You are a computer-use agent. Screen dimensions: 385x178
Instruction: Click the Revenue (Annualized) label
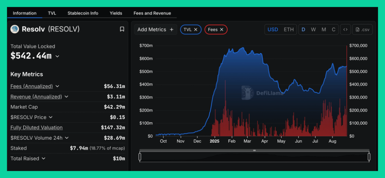pos(36,97)
